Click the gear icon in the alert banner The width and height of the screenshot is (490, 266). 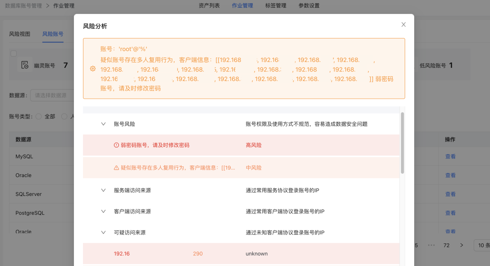(93, 68)
